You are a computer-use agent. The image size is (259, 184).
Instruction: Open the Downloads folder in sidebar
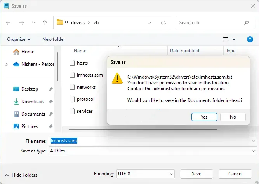33,102
